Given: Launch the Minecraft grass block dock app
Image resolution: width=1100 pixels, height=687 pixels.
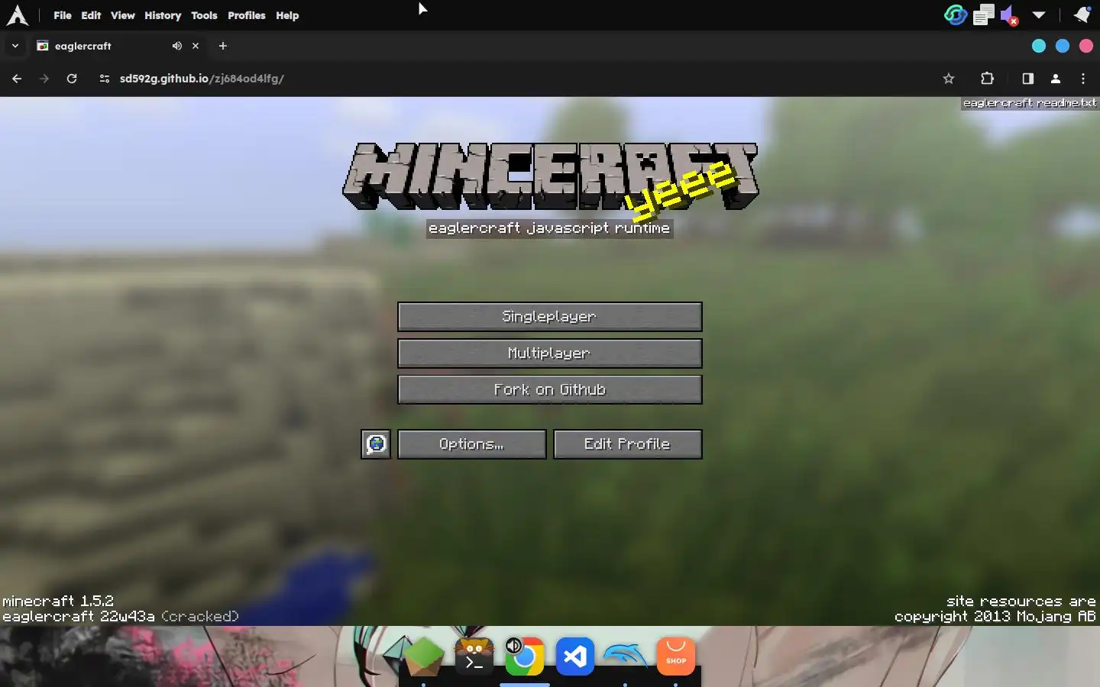Looking at the screenshot, I should 423,656.
